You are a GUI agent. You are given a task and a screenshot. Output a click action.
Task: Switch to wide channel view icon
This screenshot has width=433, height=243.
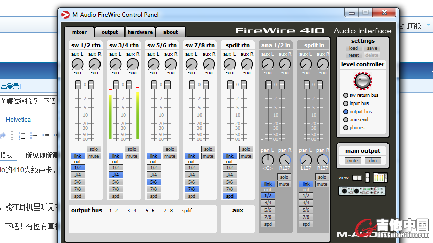357,178
